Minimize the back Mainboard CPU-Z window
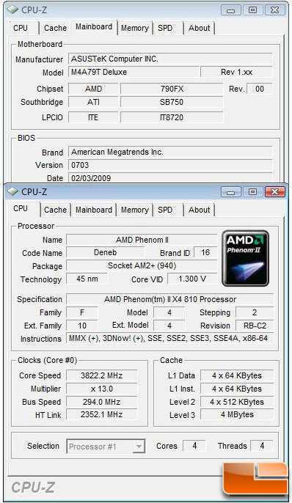 pyautogui.click(x=230, y=10)
